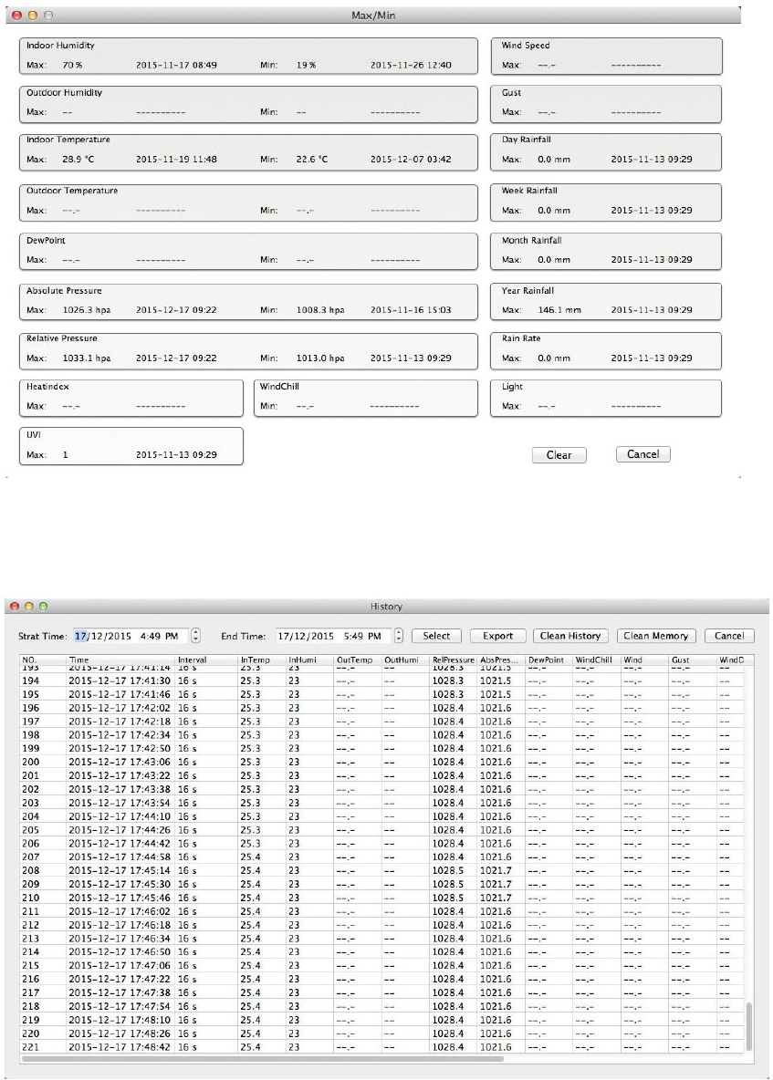The image size is (773, 1080).
Task: Select history row number 194
Action: [382, 680]
